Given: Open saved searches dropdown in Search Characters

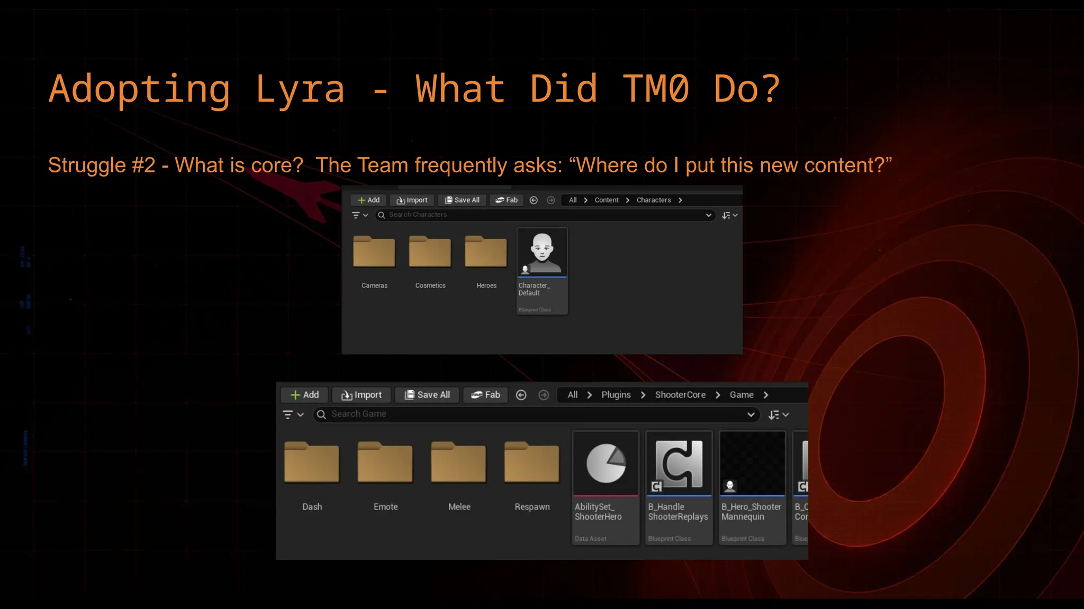Looking at the screenshot, I should [x=709, y=215].
